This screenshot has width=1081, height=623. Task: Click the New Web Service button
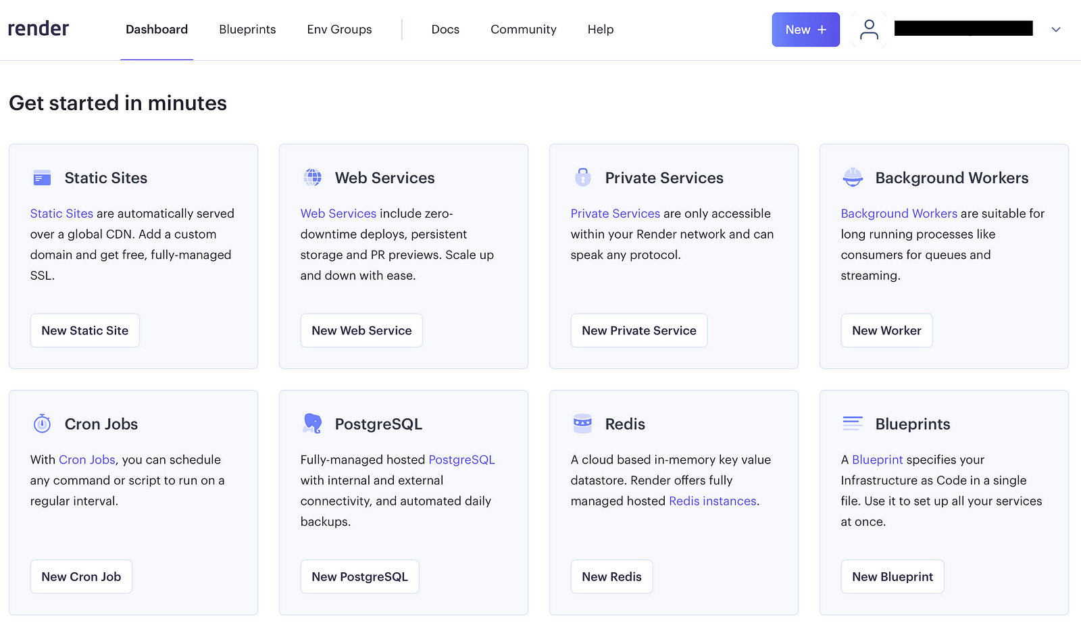[x=361, y=330]
